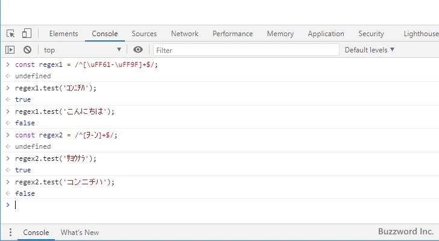Switch to the Elements tab
The width and height of the screenshot is (439, 241).
[63, 34]
